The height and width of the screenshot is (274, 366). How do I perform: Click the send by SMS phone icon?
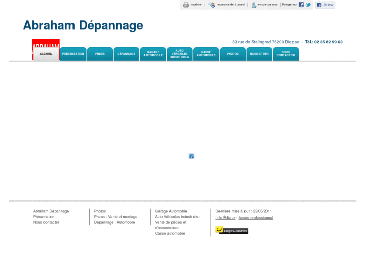coord(254,5)
